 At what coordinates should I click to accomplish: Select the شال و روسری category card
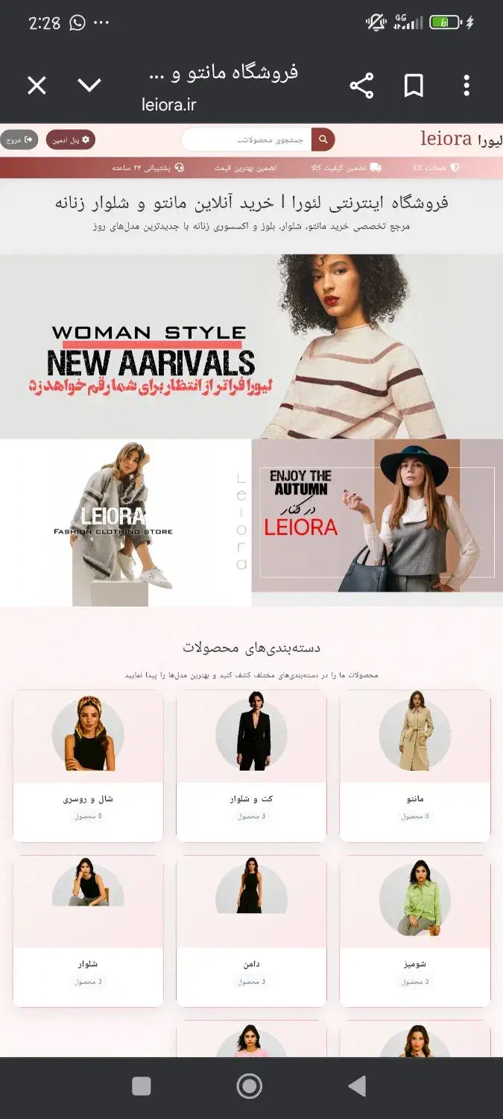(88, 766)
